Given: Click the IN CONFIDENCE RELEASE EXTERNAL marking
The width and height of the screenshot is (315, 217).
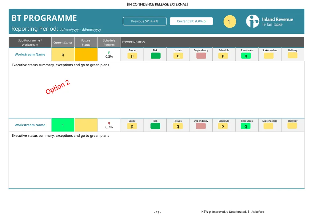Looking at the screenshot, I should point(157,4).
